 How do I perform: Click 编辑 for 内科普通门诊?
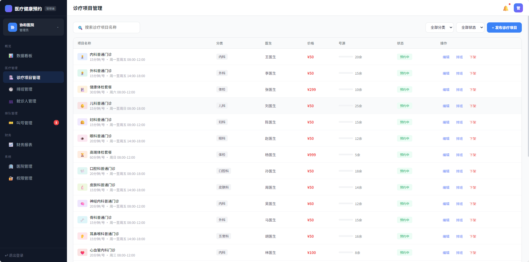446,57
